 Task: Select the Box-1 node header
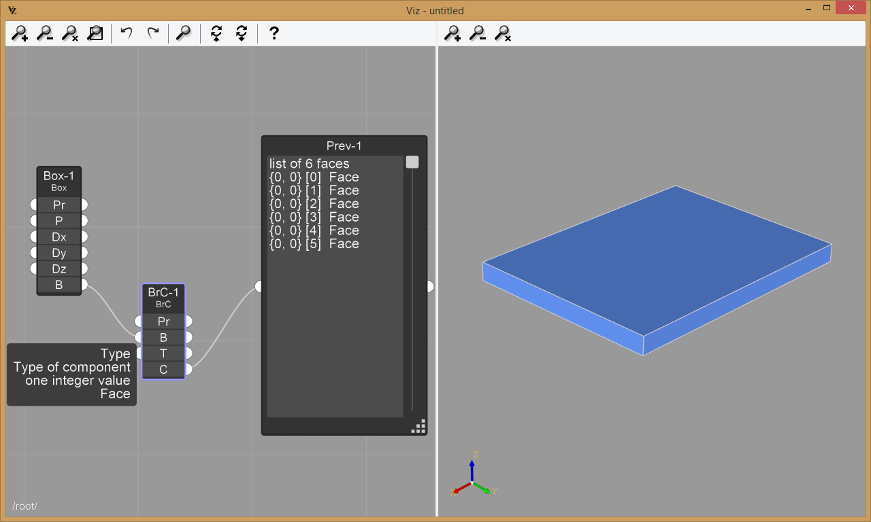(59, 181)
